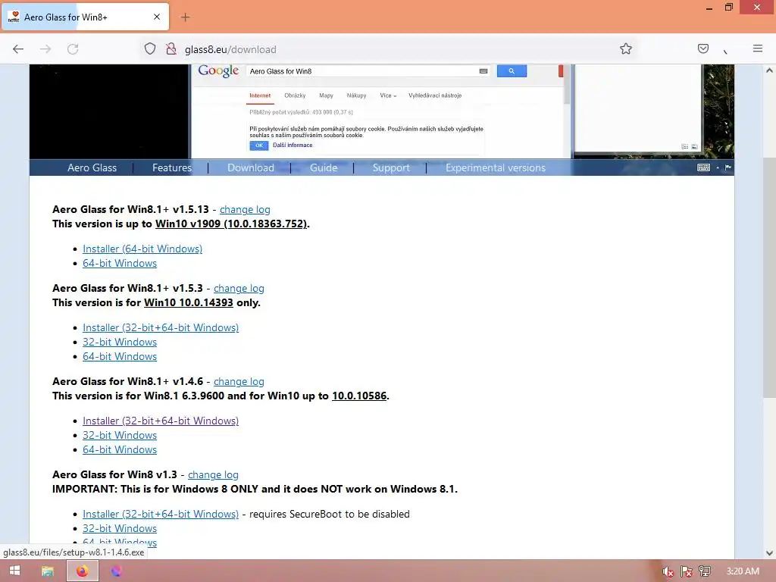Go back to the previous page

tap(18, 49)
